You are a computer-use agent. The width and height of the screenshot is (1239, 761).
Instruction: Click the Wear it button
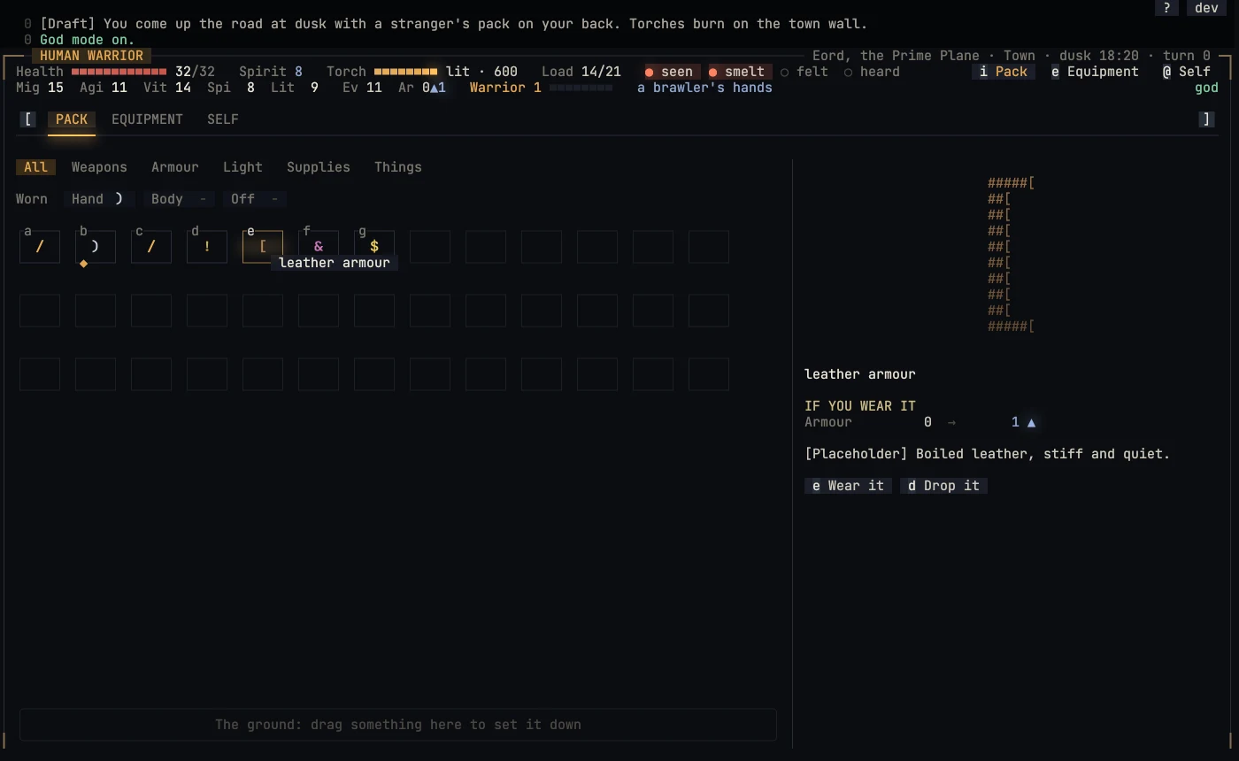(848, 486)
